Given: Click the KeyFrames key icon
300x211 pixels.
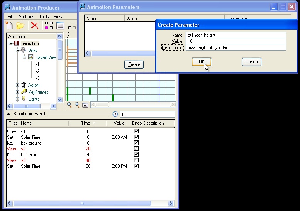Looking at the screenshot, I should tap(24, 92).
